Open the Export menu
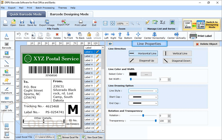 pos(12,8)
